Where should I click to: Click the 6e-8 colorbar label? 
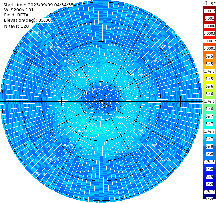[x=209, y=146]
